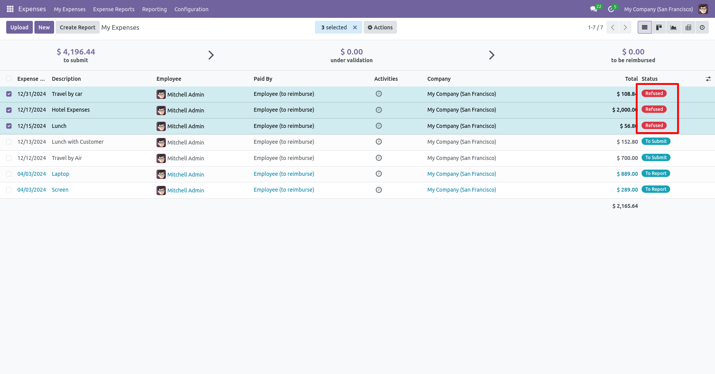Check the Lunch with Customer row checkbox

[x=9, y=142]
